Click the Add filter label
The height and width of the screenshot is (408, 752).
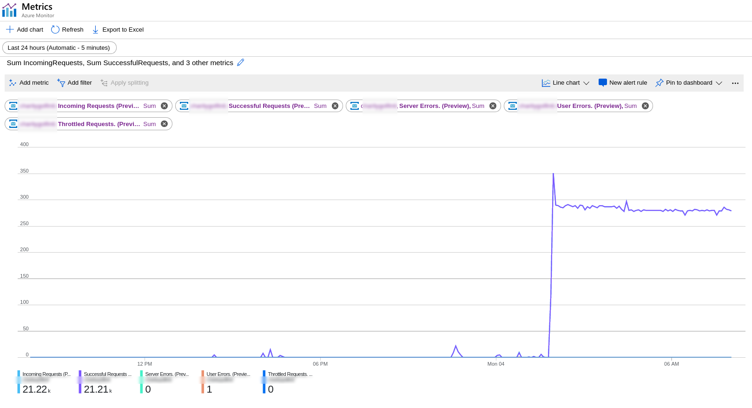point(80,83)
